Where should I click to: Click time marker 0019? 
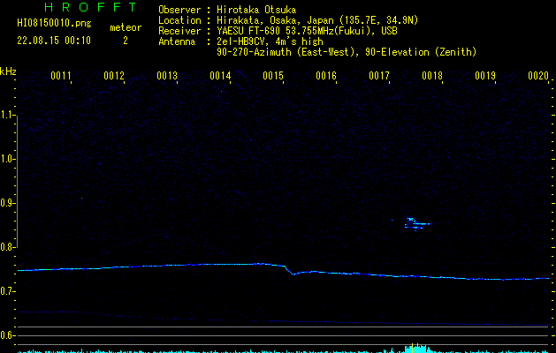click(x=485, y=76)
